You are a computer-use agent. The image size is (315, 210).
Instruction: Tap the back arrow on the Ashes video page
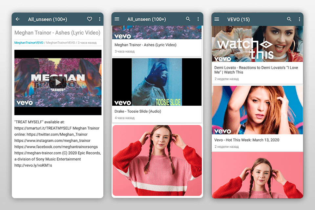point(17,19)
